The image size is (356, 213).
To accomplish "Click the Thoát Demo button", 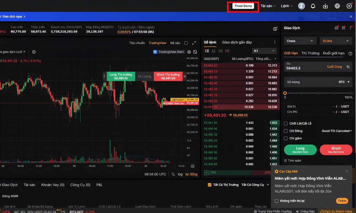I will coord(243,6).
